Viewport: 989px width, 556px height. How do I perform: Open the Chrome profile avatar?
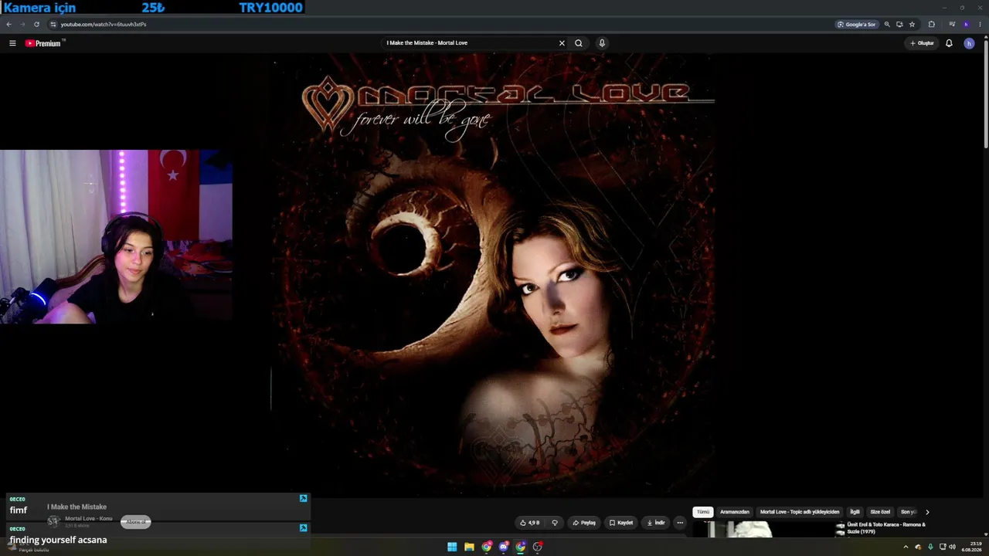pyautogui.click(x=966, y=24)
